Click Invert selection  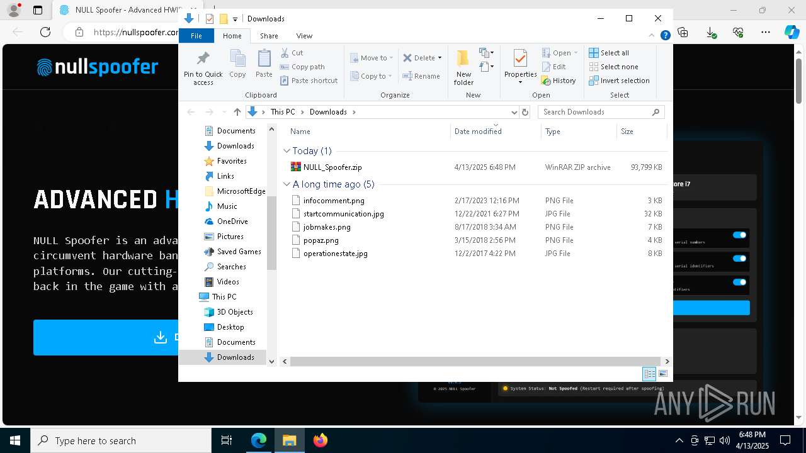pyautogui.click(x=619, y=81)
